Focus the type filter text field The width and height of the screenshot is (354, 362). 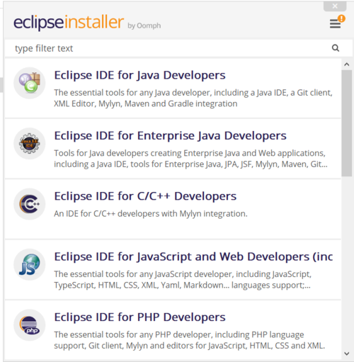[178, 48]
